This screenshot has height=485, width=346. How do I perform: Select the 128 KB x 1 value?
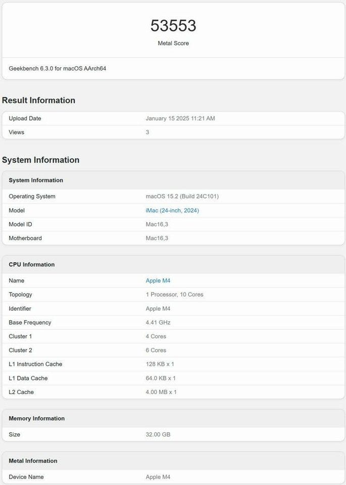pyautogui.click(x=160, y=364)
